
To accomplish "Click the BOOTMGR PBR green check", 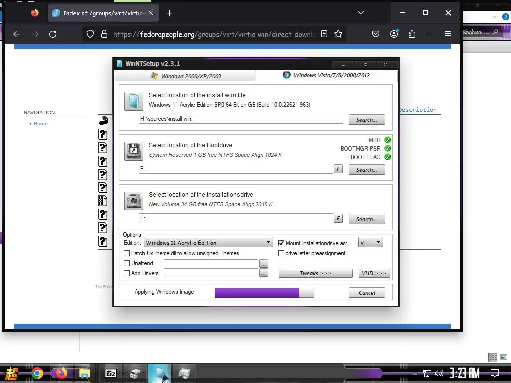I will click(387, 148).
